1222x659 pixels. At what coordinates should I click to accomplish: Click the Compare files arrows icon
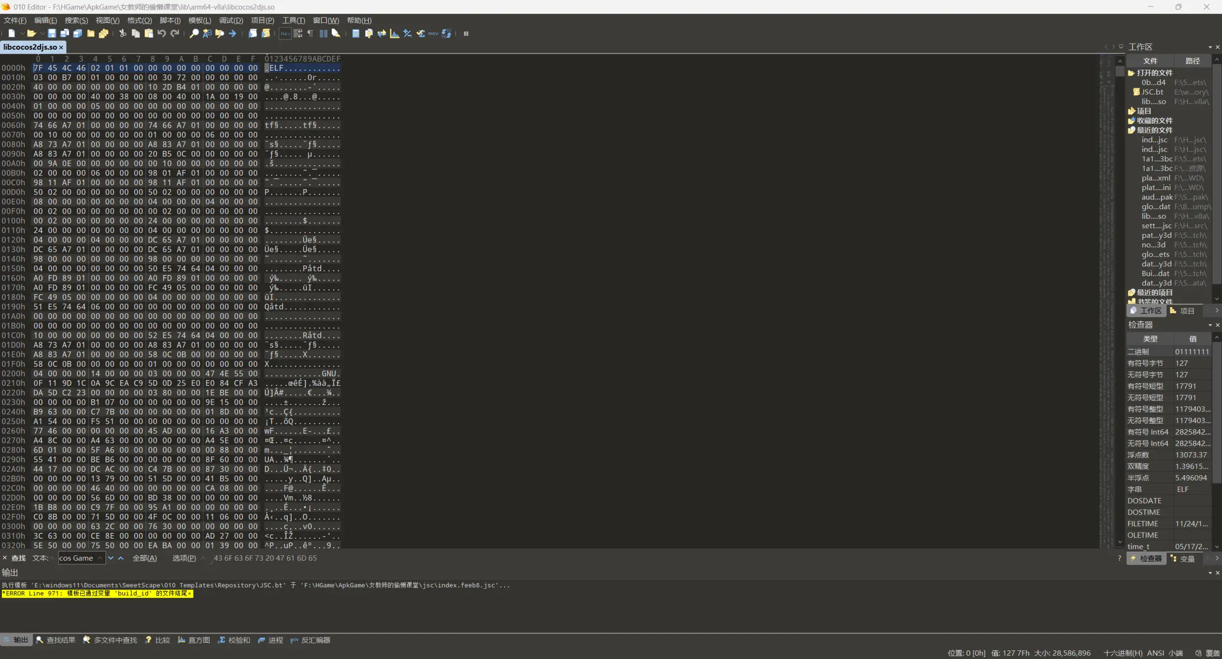382,33
